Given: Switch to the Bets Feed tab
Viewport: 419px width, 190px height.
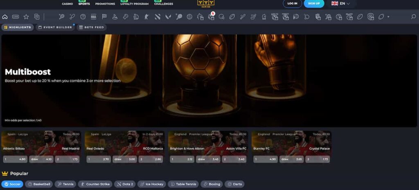Looking at the screenshot, I should point(92,27).
